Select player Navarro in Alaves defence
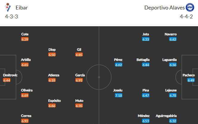Viewport: 198px width, 124px height. (171, 34)
